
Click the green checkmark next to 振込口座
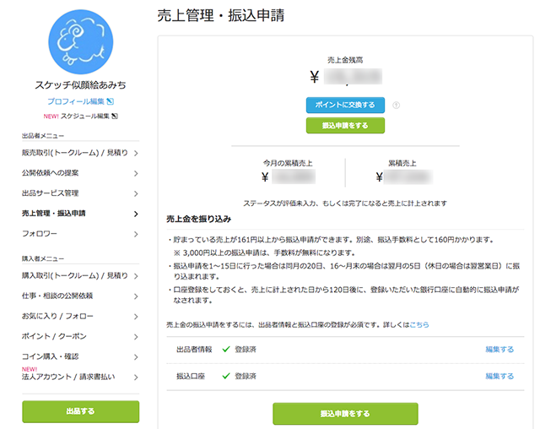click(225, 376)
